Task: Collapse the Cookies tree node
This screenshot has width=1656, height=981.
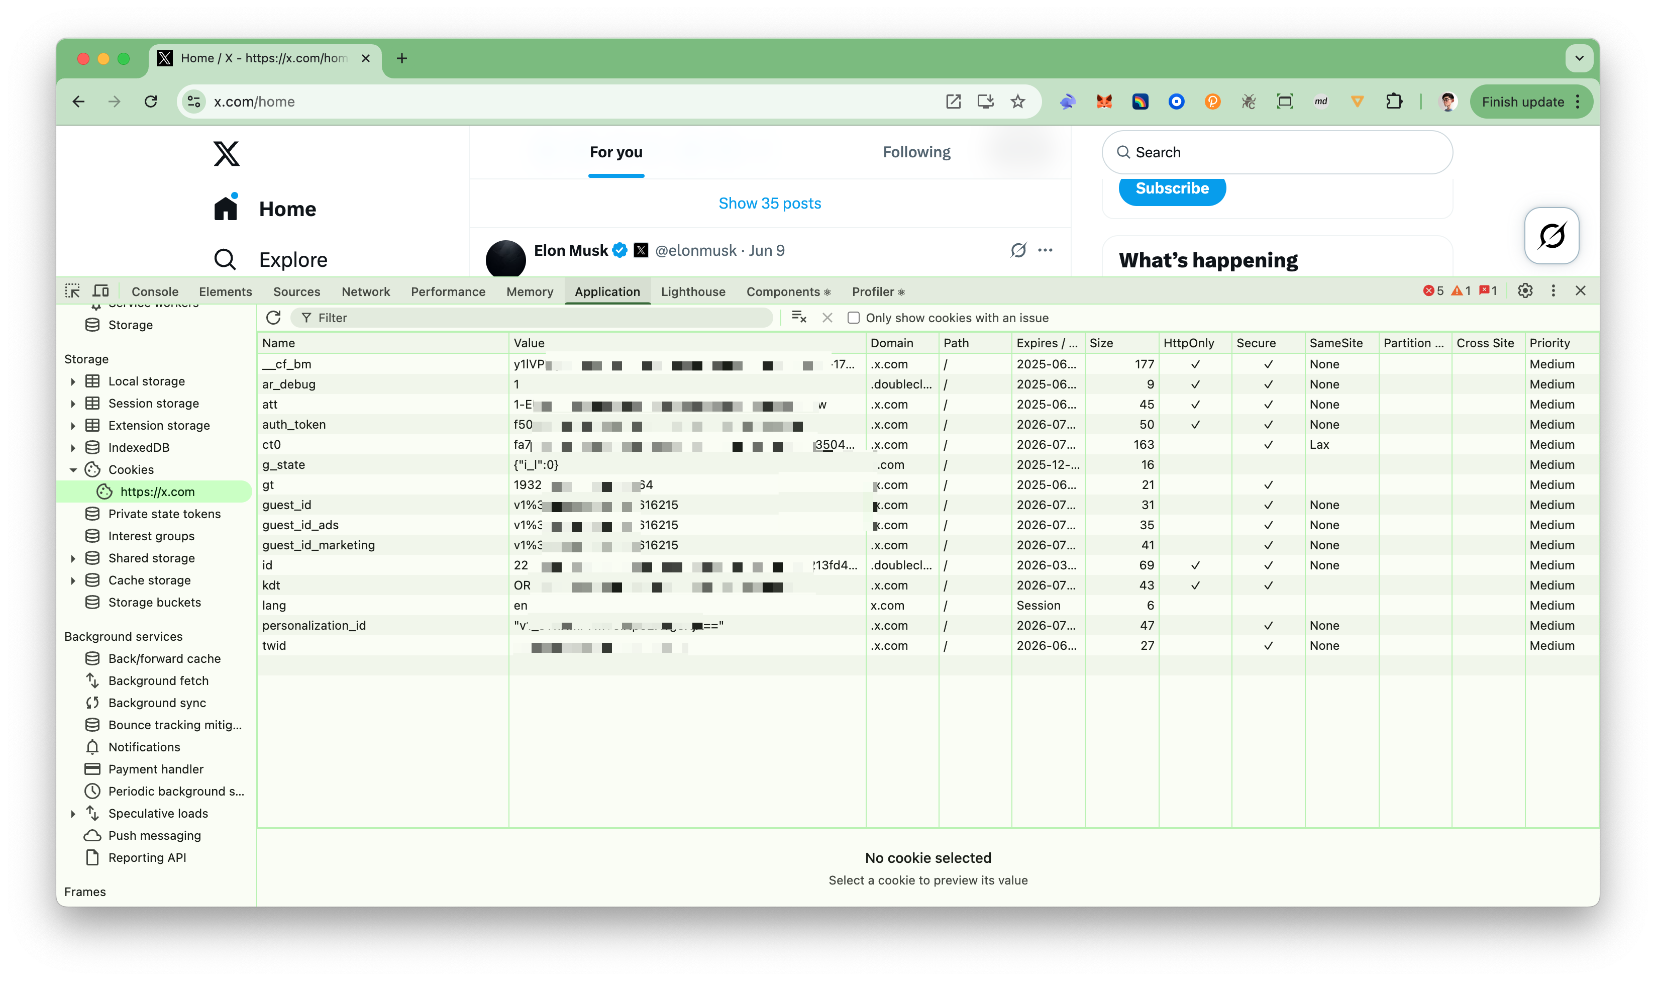Action: [x=73, y=470]
